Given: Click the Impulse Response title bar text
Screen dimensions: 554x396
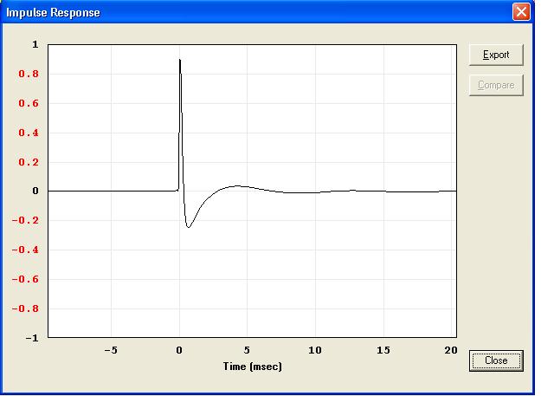Looking at the screenshot, I should click(53, 13).
